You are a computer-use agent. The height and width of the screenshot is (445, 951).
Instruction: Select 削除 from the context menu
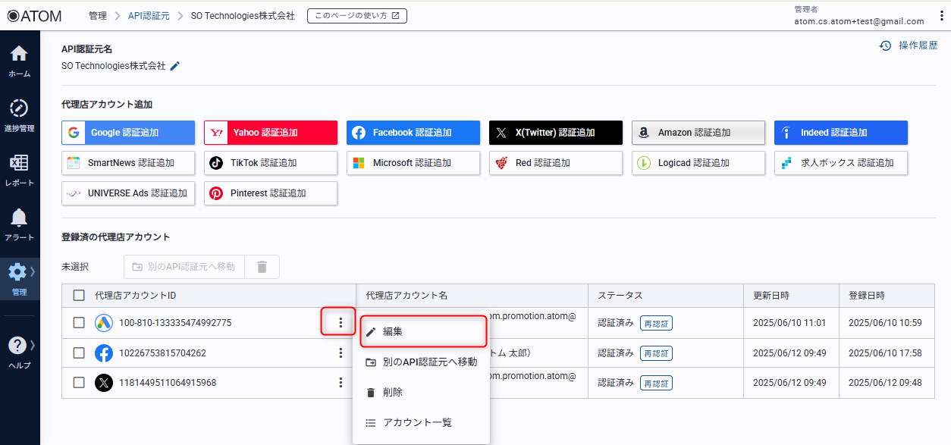tap(392, 393)
